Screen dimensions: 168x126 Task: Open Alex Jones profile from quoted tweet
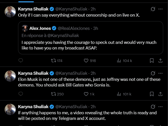tap(40, 28)
